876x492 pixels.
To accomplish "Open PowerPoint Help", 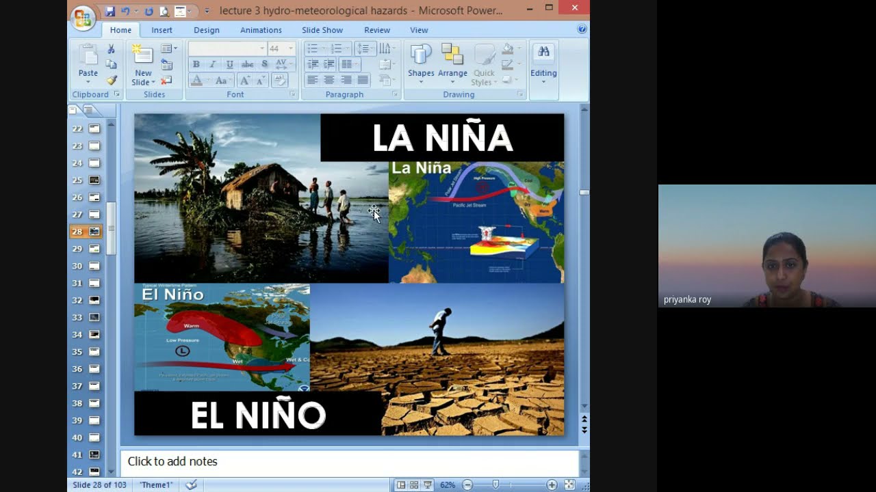I will point(582,29).
